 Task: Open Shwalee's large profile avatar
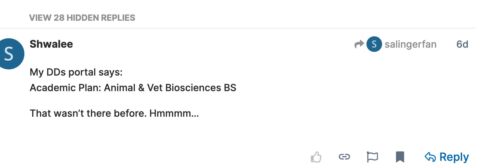coord(9,54)
